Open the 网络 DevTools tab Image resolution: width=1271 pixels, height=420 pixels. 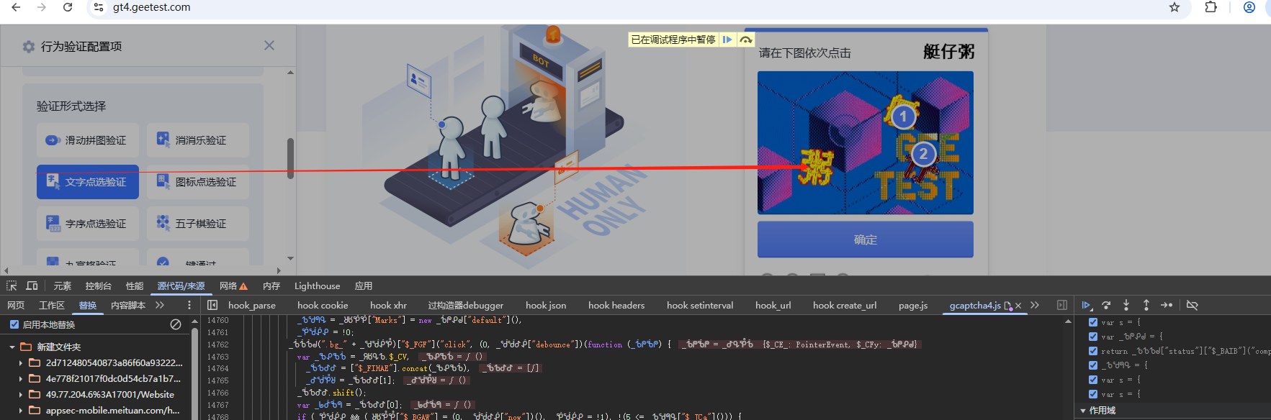(234, 286)
